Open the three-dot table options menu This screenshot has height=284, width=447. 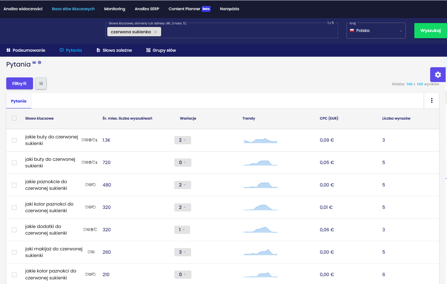click(431, 100)
